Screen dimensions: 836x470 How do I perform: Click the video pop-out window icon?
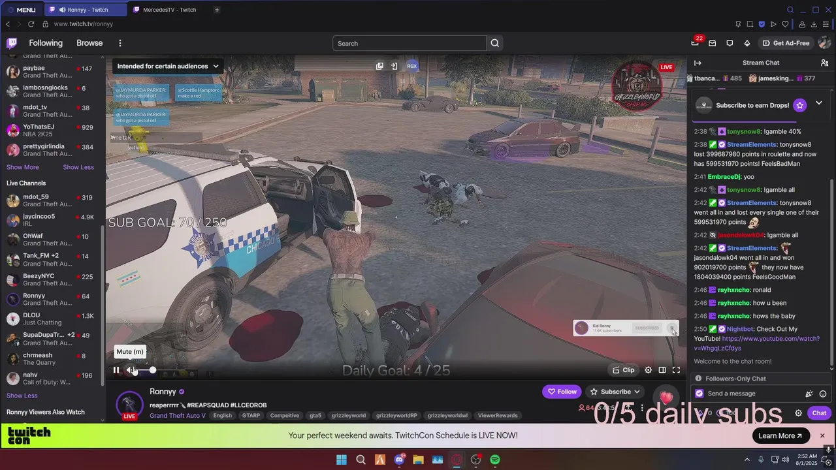[x=379, y=66]
